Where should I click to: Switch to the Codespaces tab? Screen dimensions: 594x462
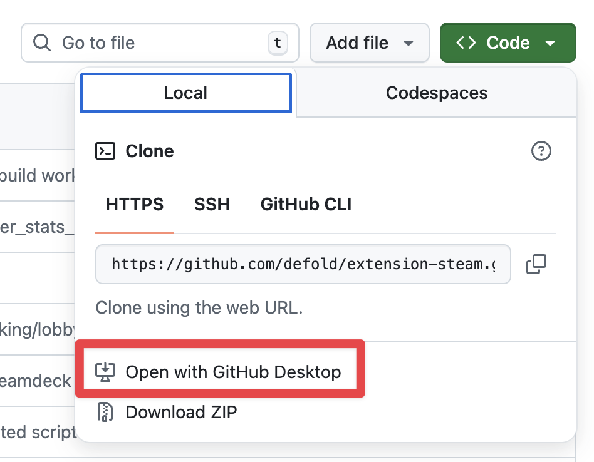(x=436, y=93)
